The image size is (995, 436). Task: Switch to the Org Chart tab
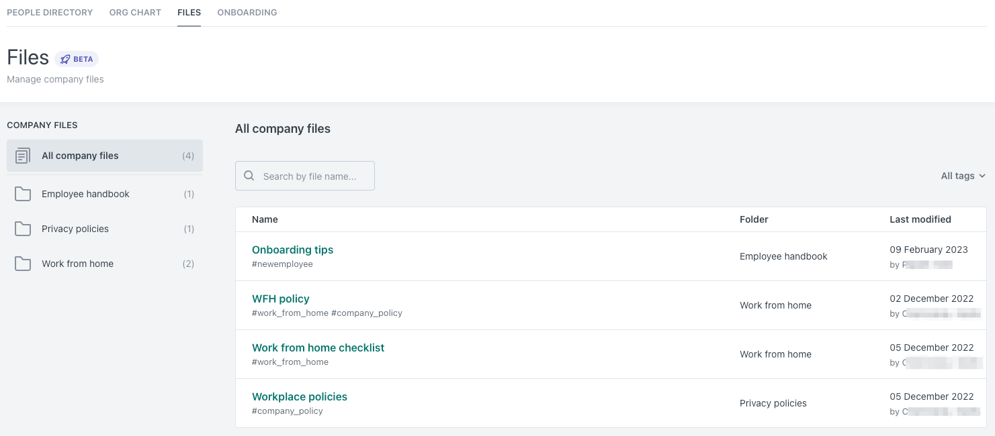click(x=135, y=12)
